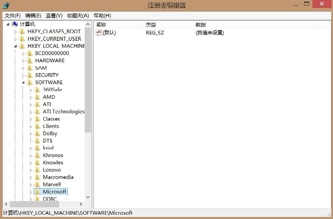Open the 收藏夹(A) menu
Screen dimensions: 333x219
click(x=78, y=15)
